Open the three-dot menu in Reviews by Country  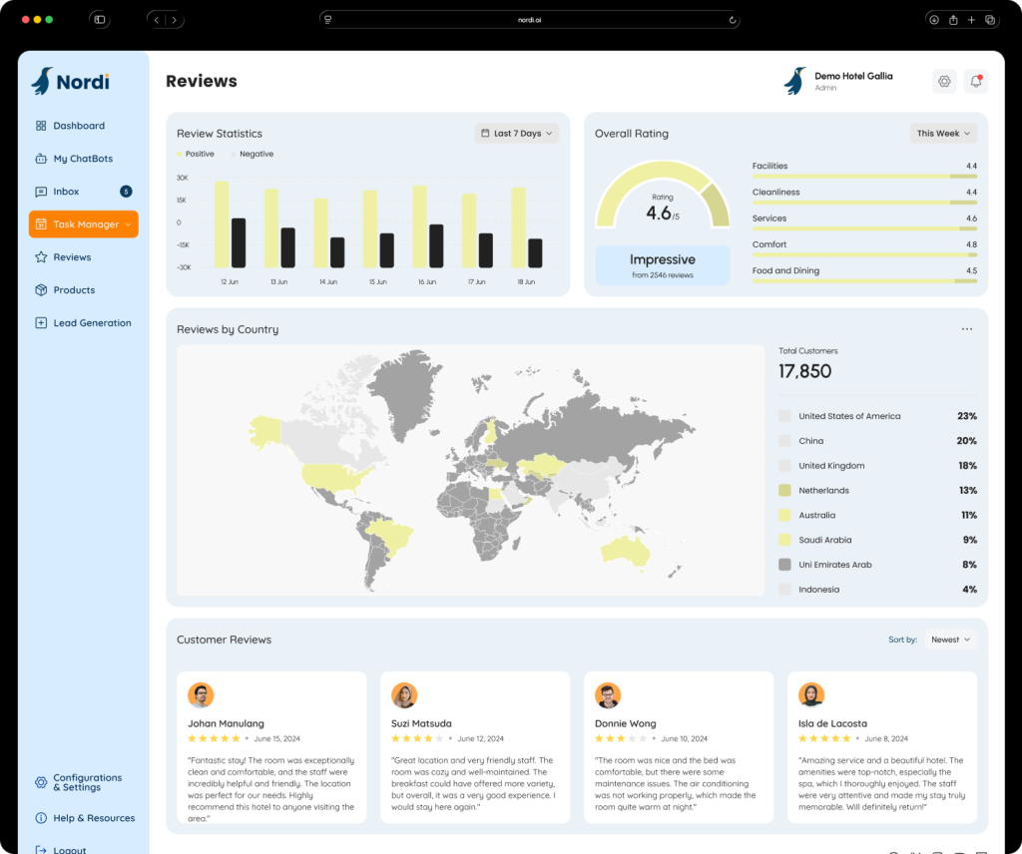click(x=966, y=329)
